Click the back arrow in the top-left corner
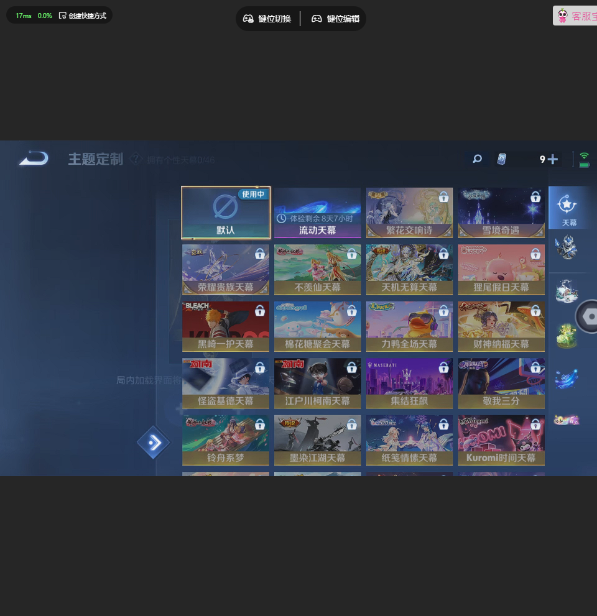 tap(32, 158)
